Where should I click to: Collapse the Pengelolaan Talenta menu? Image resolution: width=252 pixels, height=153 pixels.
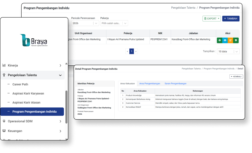click(x=60, y=75)
